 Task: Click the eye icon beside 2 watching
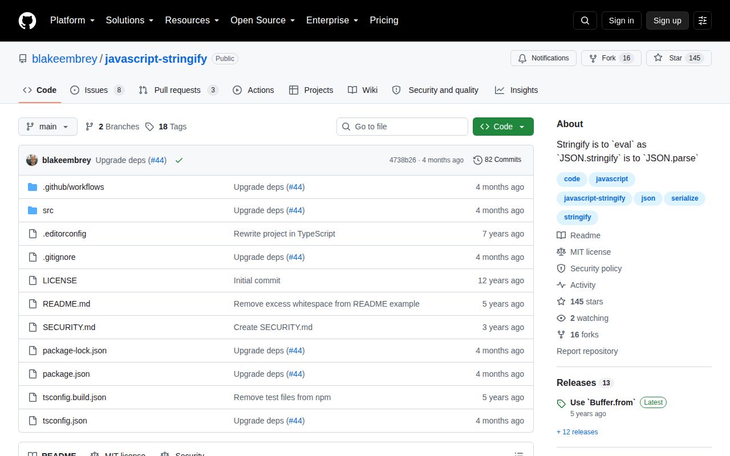pos(561,318)
